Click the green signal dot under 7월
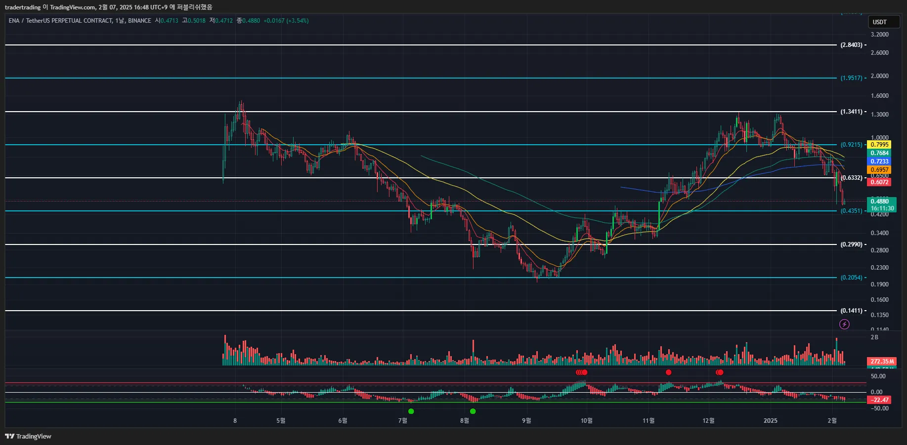907x445 pixels. tap(411, 411)
